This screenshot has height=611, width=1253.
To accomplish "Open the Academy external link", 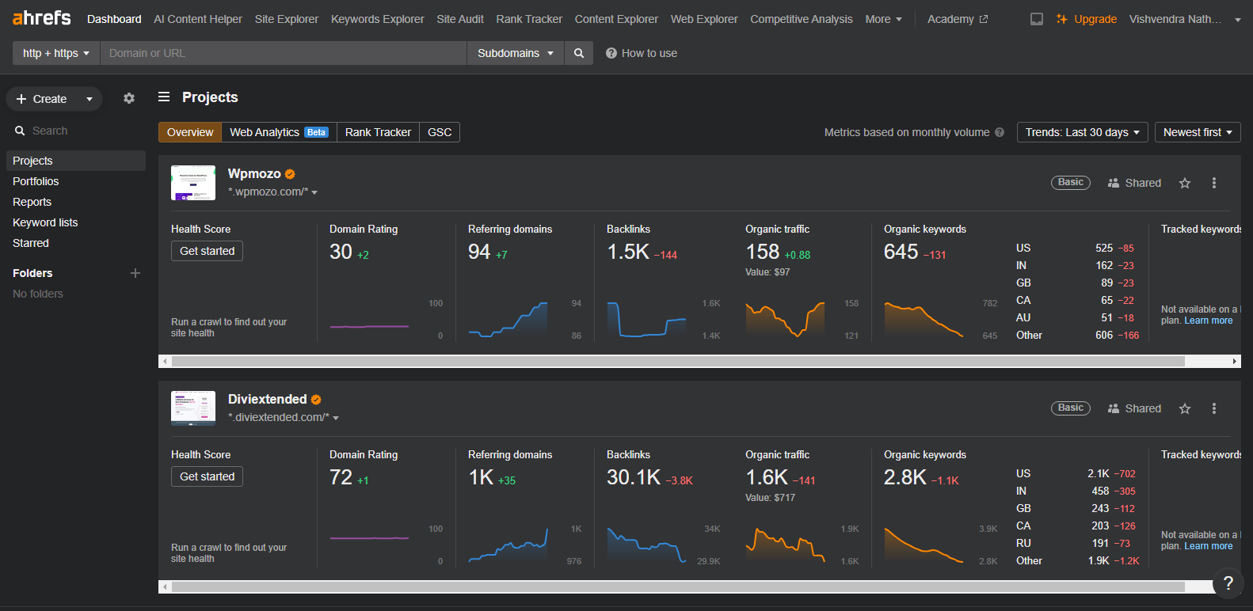I will [958, 19].
